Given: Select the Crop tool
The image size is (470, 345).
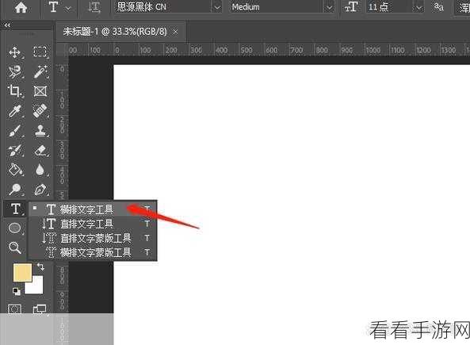Looking at the screenshot, I should point(15,91).
